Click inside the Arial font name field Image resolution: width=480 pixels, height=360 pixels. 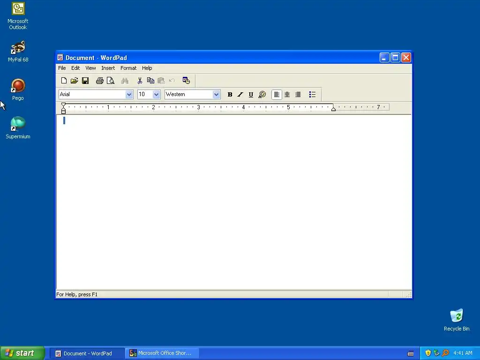click(92, 94)
